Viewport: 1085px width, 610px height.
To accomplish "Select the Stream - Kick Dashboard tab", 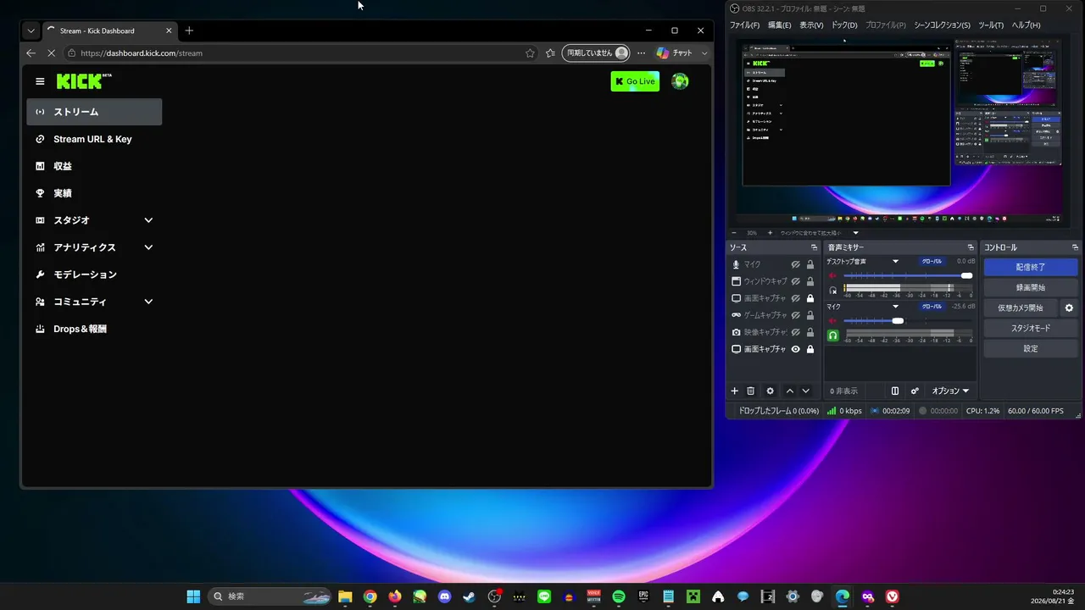I will [108, 30].
